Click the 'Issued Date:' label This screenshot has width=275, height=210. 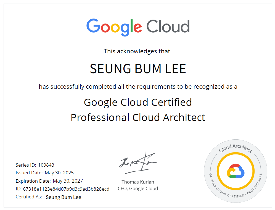tap(29, 173)
